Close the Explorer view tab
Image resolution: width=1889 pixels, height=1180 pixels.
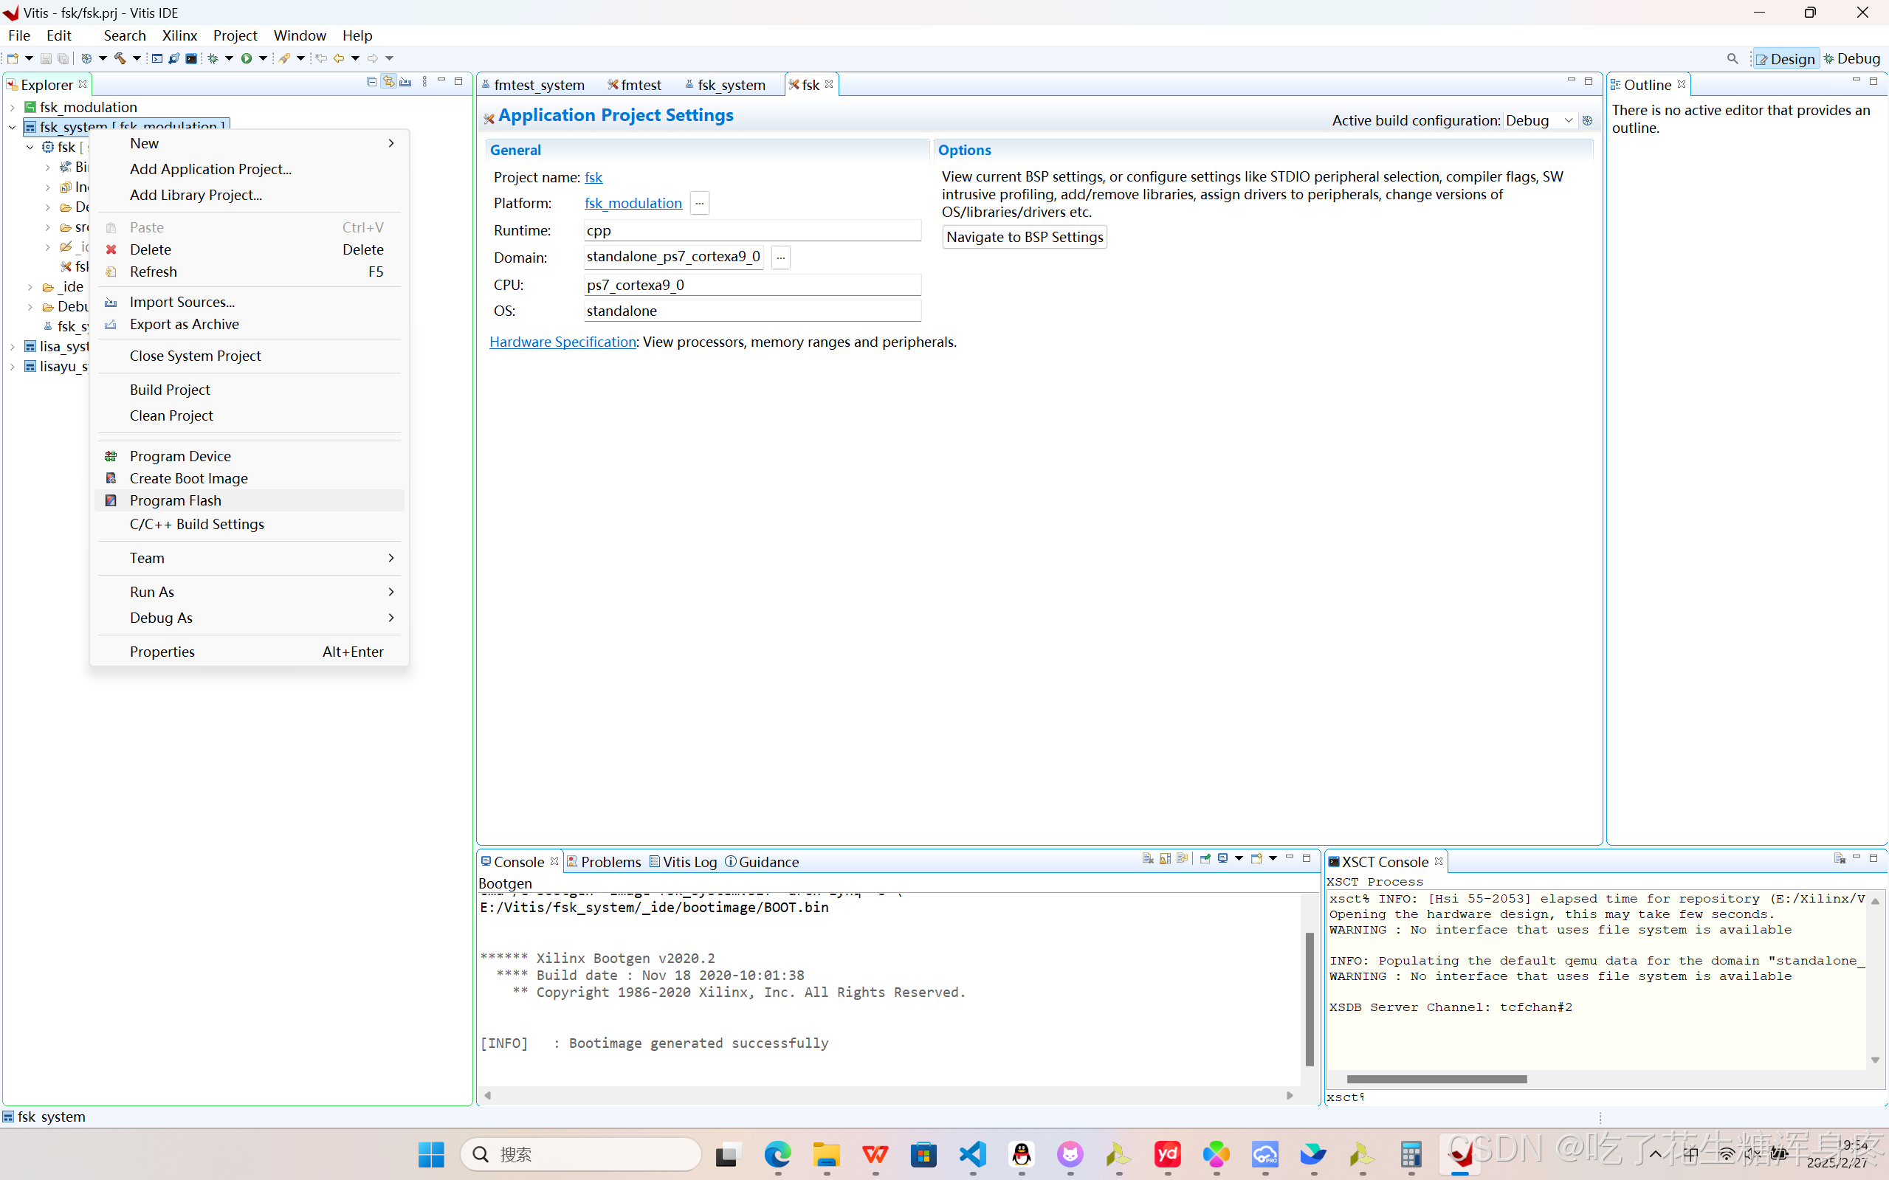(83, 84)
